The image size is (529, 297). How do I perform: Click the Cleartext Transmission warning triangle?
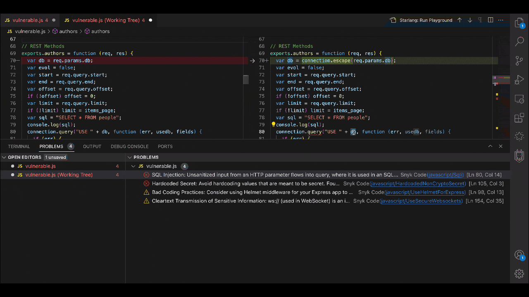click(x=146, y=201)
